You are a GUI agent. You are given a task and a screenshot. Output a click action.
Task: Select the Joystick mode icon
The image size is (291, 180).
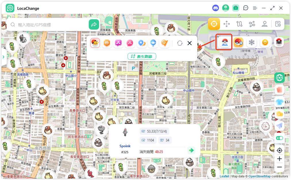(x=265, y=24)
